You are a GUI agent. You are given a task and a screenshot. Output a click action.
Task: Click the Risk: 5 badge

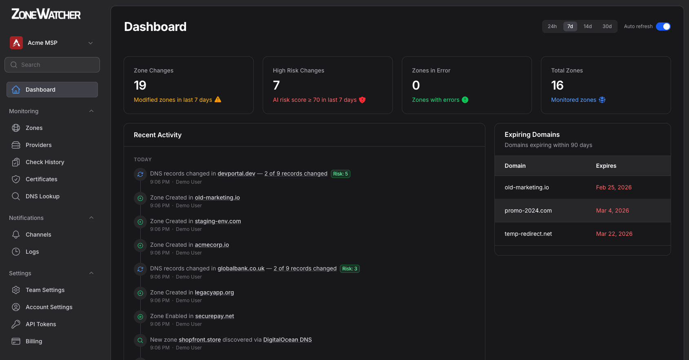pos(341,174)
